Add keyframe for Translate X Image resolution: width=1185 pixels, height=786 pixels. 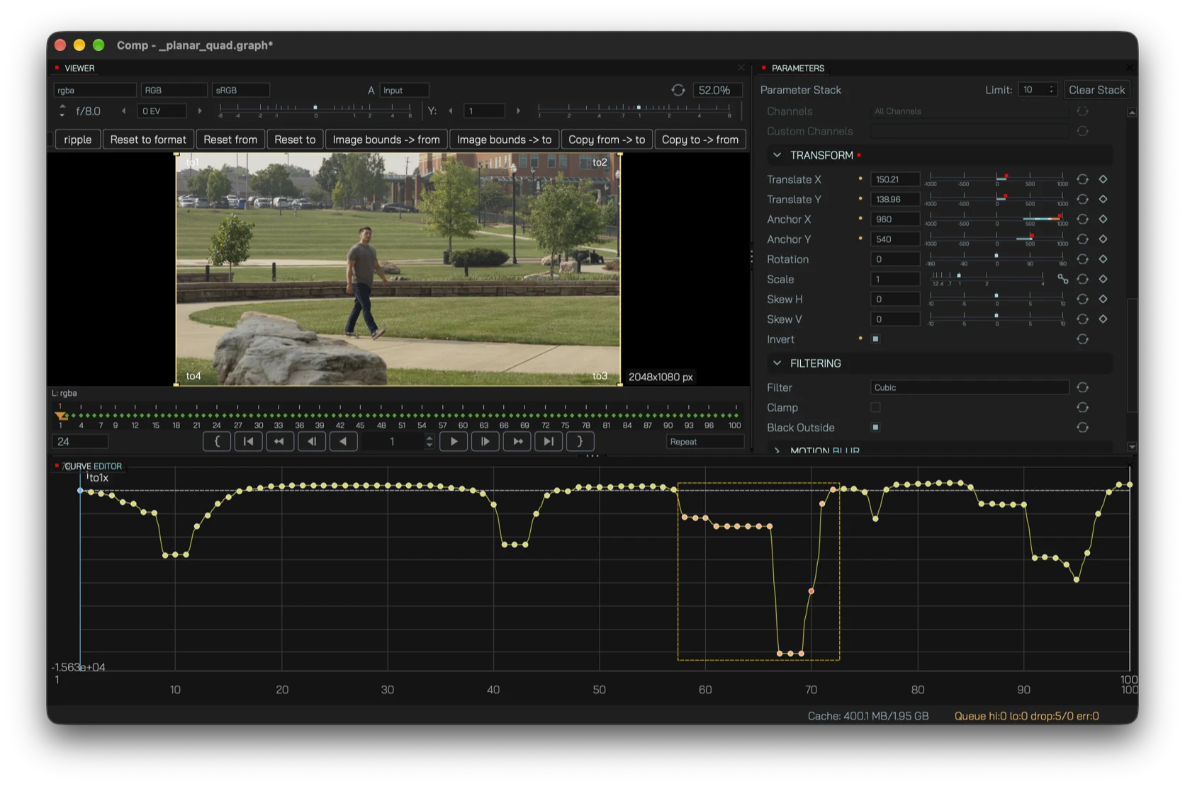tap(1103, 179)
